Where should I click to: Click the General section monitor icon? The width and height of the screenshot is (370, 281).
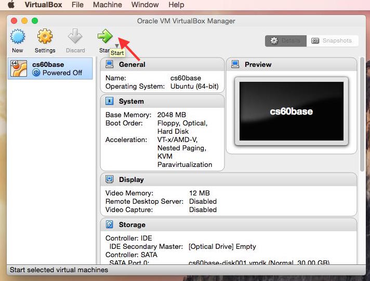point(109,64)
